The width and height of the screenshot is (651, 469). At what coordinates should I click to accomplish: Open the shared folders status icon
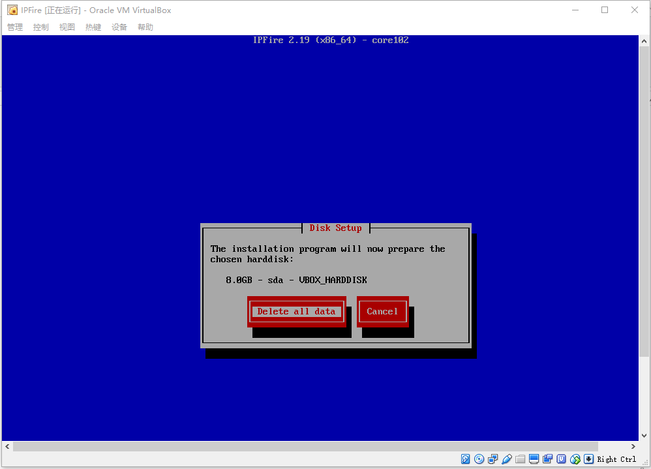[x=521, y=459]
